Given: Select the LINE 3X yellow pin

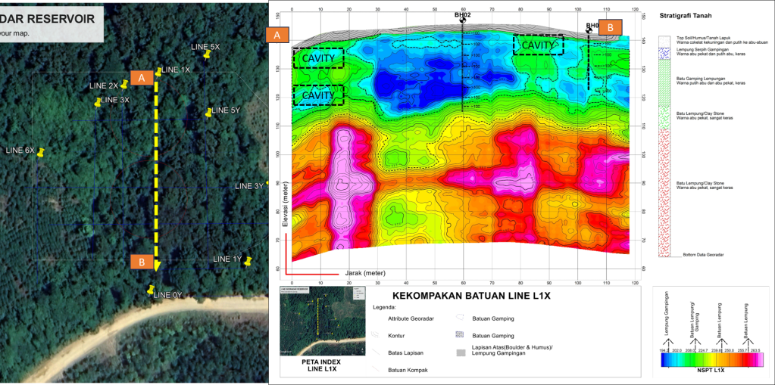Looking at the screenshot, I should 98,101.
